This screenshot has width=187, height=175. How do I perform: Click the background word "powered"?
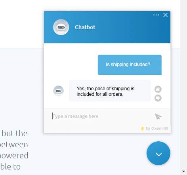point(14,156)
